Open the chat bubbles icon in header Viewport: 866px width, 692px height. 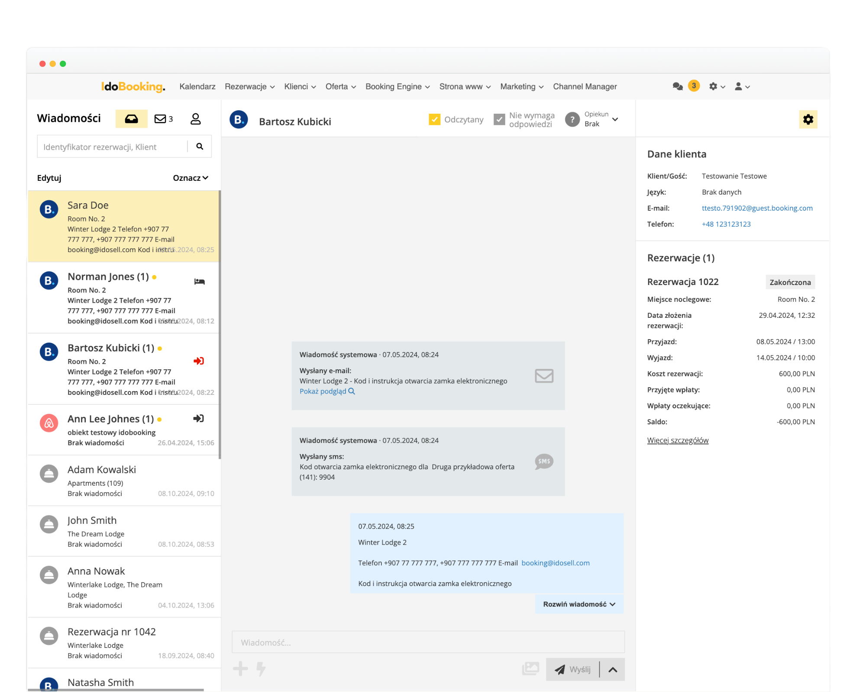click(x=678, y=86)
